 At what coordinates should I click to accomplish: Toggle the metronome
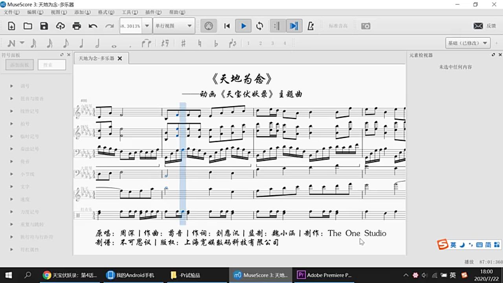coord(311,26)
